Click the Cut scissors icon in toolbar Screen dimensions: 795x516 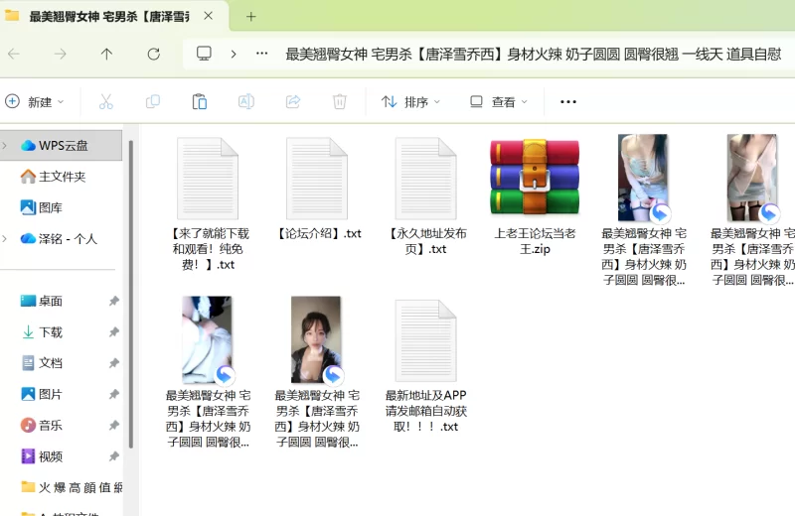coord(105,101)
